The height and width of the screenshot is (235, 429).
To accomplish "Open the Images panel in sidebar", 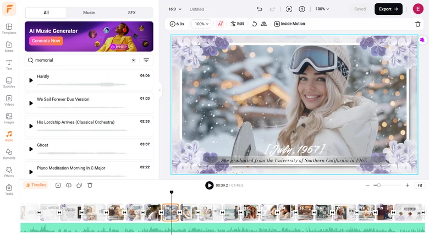I will (9, 118).
